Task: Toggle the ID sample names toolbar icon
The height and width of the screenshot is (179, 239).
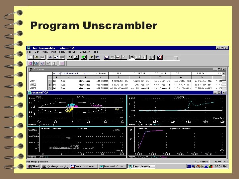Action: point(132,57)
